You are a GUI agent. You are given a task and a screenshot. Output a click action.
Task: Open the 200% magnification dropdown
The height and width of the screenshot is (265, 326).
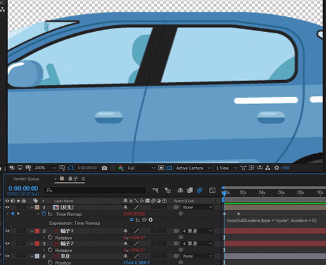pyautogui.click(x=45, y=168)
